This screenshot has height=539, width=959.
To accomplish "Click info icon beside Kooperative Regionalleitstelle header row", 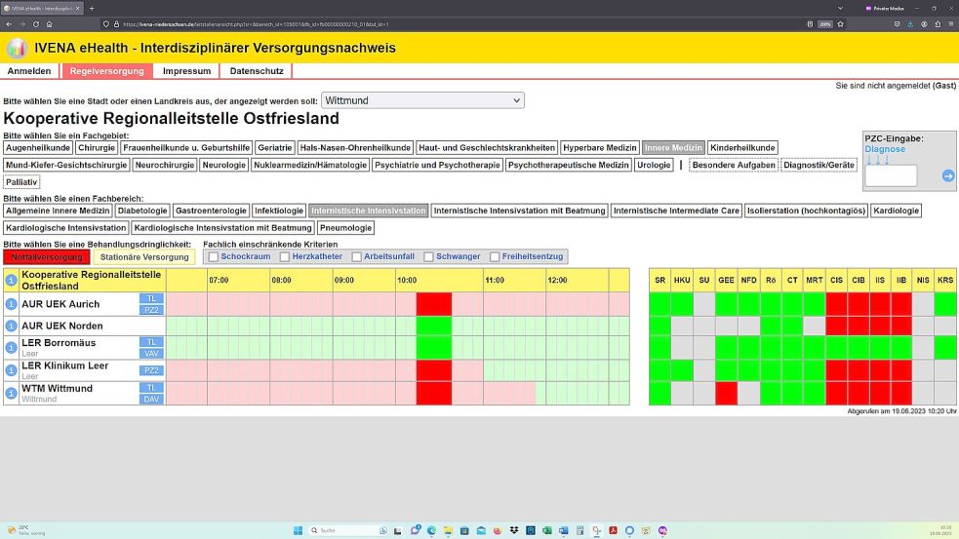I will pos(11,280).
